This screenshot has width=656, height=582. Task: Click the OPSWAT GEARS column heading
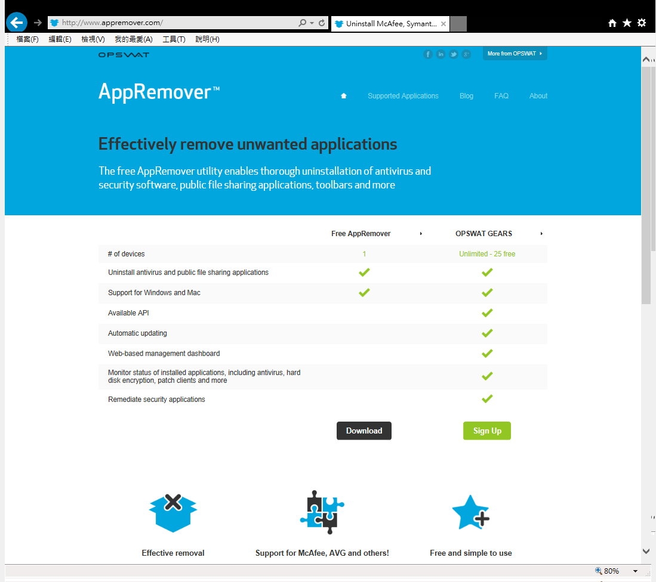tap(483, 234)
